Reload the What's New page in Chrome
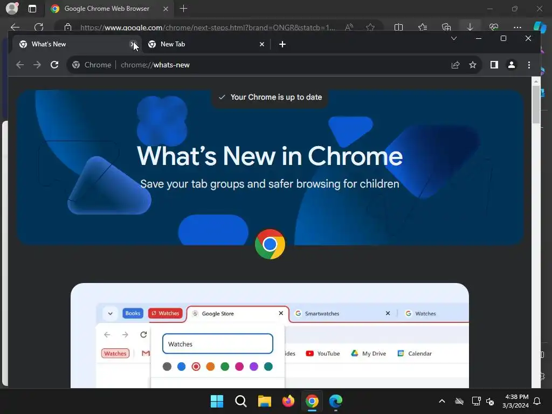552x414 pixels. (x=54, y=65)
